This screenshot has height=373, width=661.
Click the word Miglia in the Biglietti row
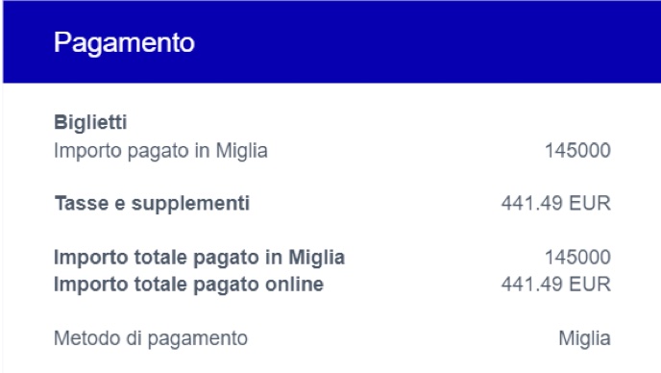[x=241, y=151]
